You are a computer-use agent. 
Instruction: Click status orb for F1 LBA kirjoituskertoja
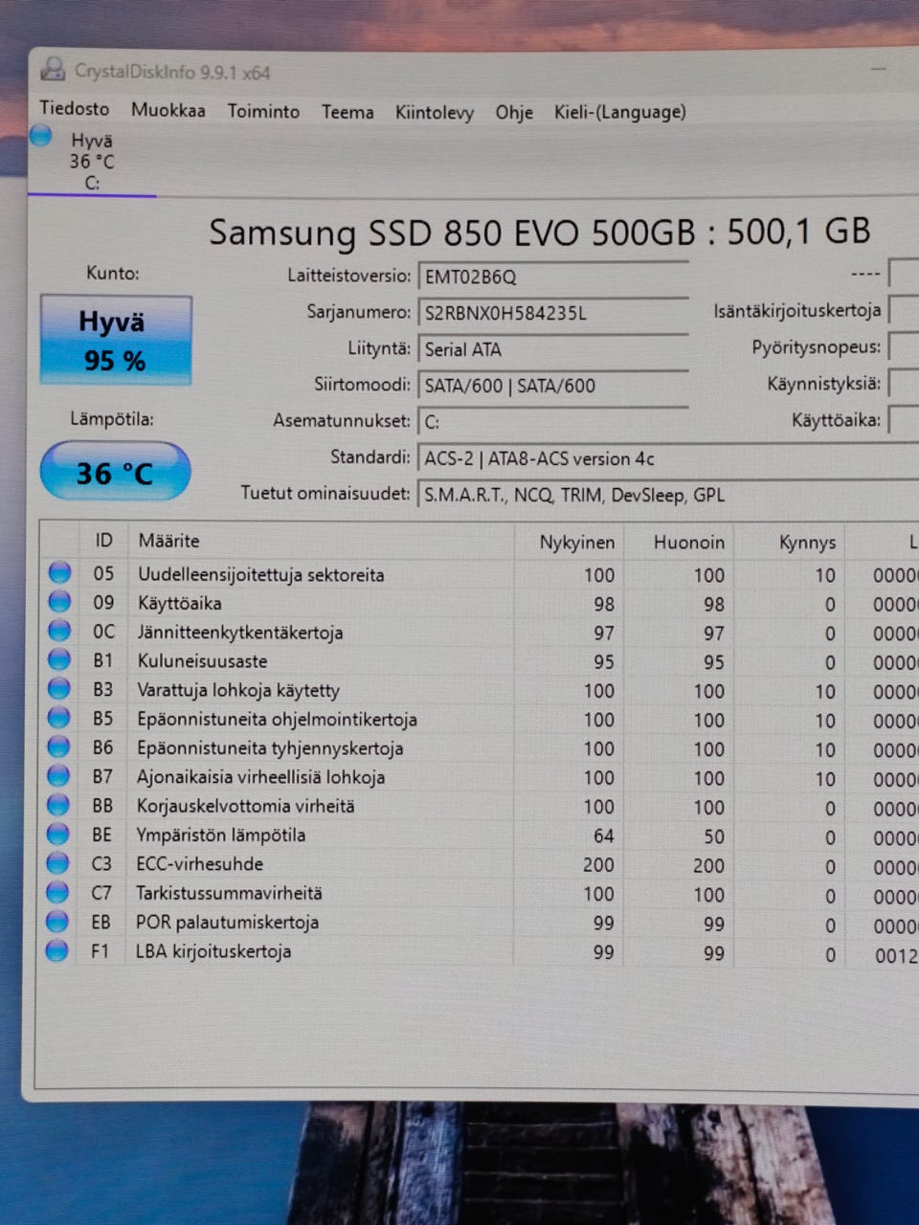57,951
